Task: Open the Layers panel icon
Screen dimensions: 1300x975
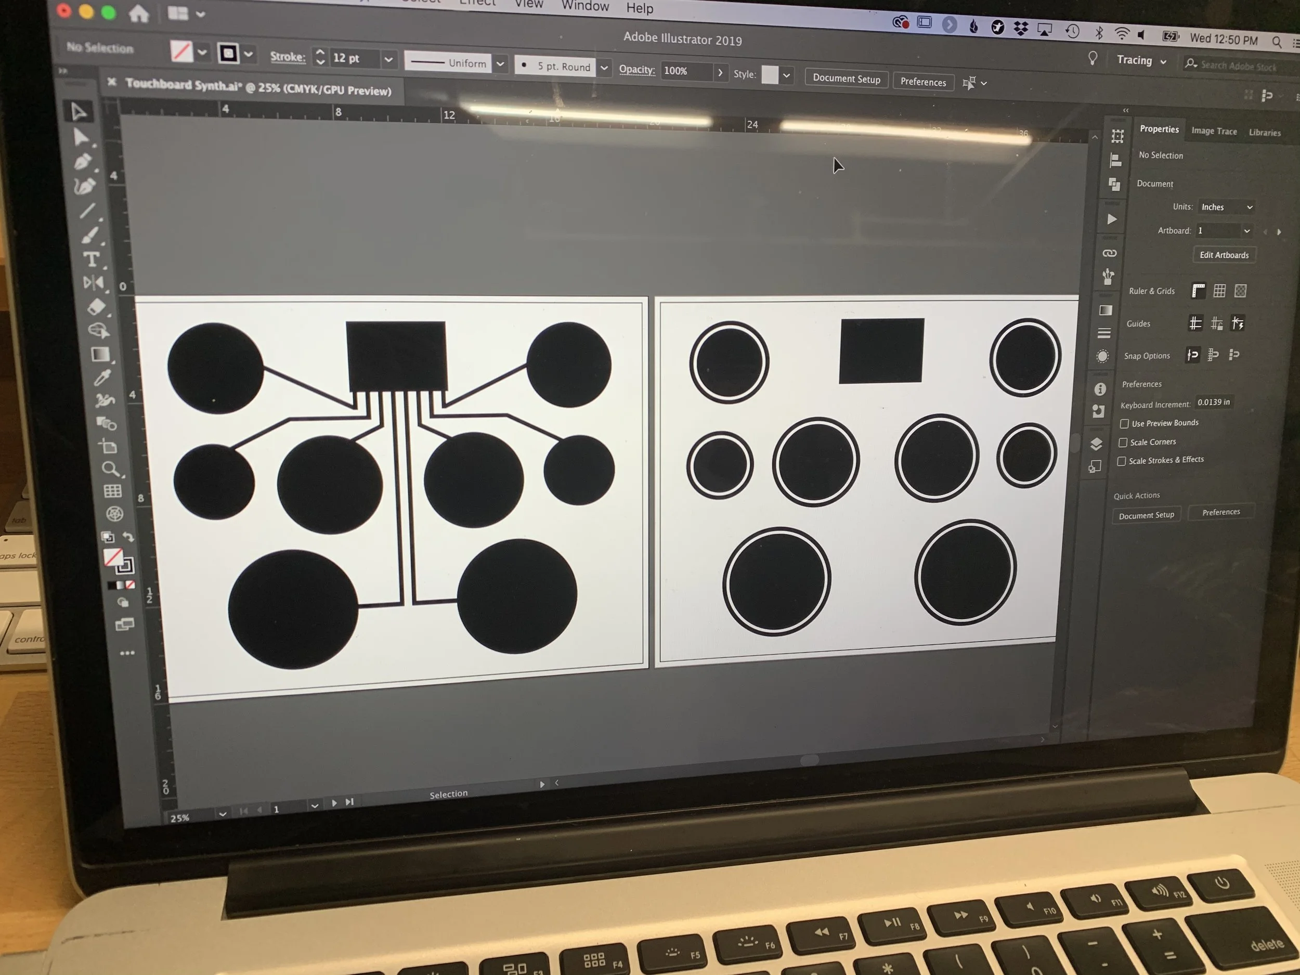Action: (x=1096, y=444)
